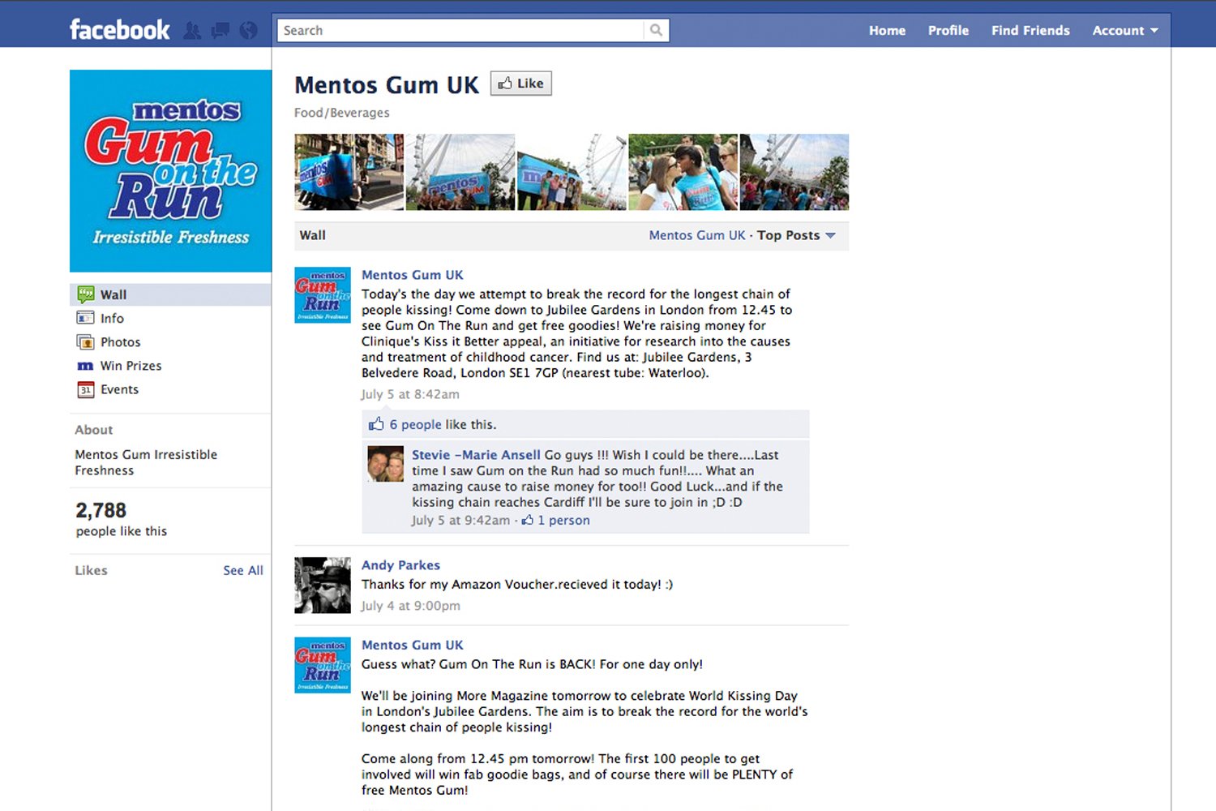
Task: Click the Mentos Gum Irresistible Freshness about text
Action: [146, 462]
